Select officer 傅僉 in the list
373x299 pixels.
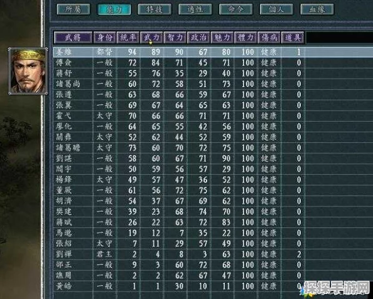point(64,63)
